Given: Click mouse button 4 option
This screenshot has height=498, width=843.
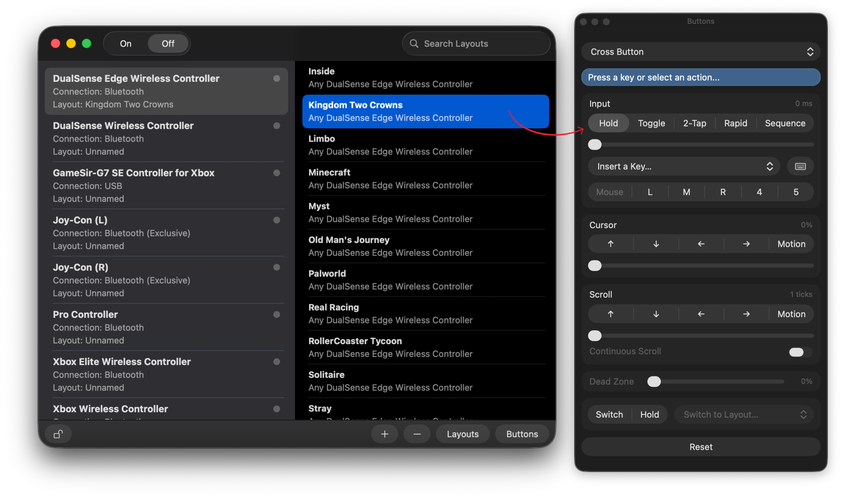Looking at the screenshot, I should [x=759, y=192].
